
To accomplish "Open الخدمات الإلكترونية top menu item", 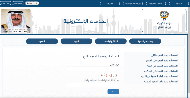I will tap(156, 4).
